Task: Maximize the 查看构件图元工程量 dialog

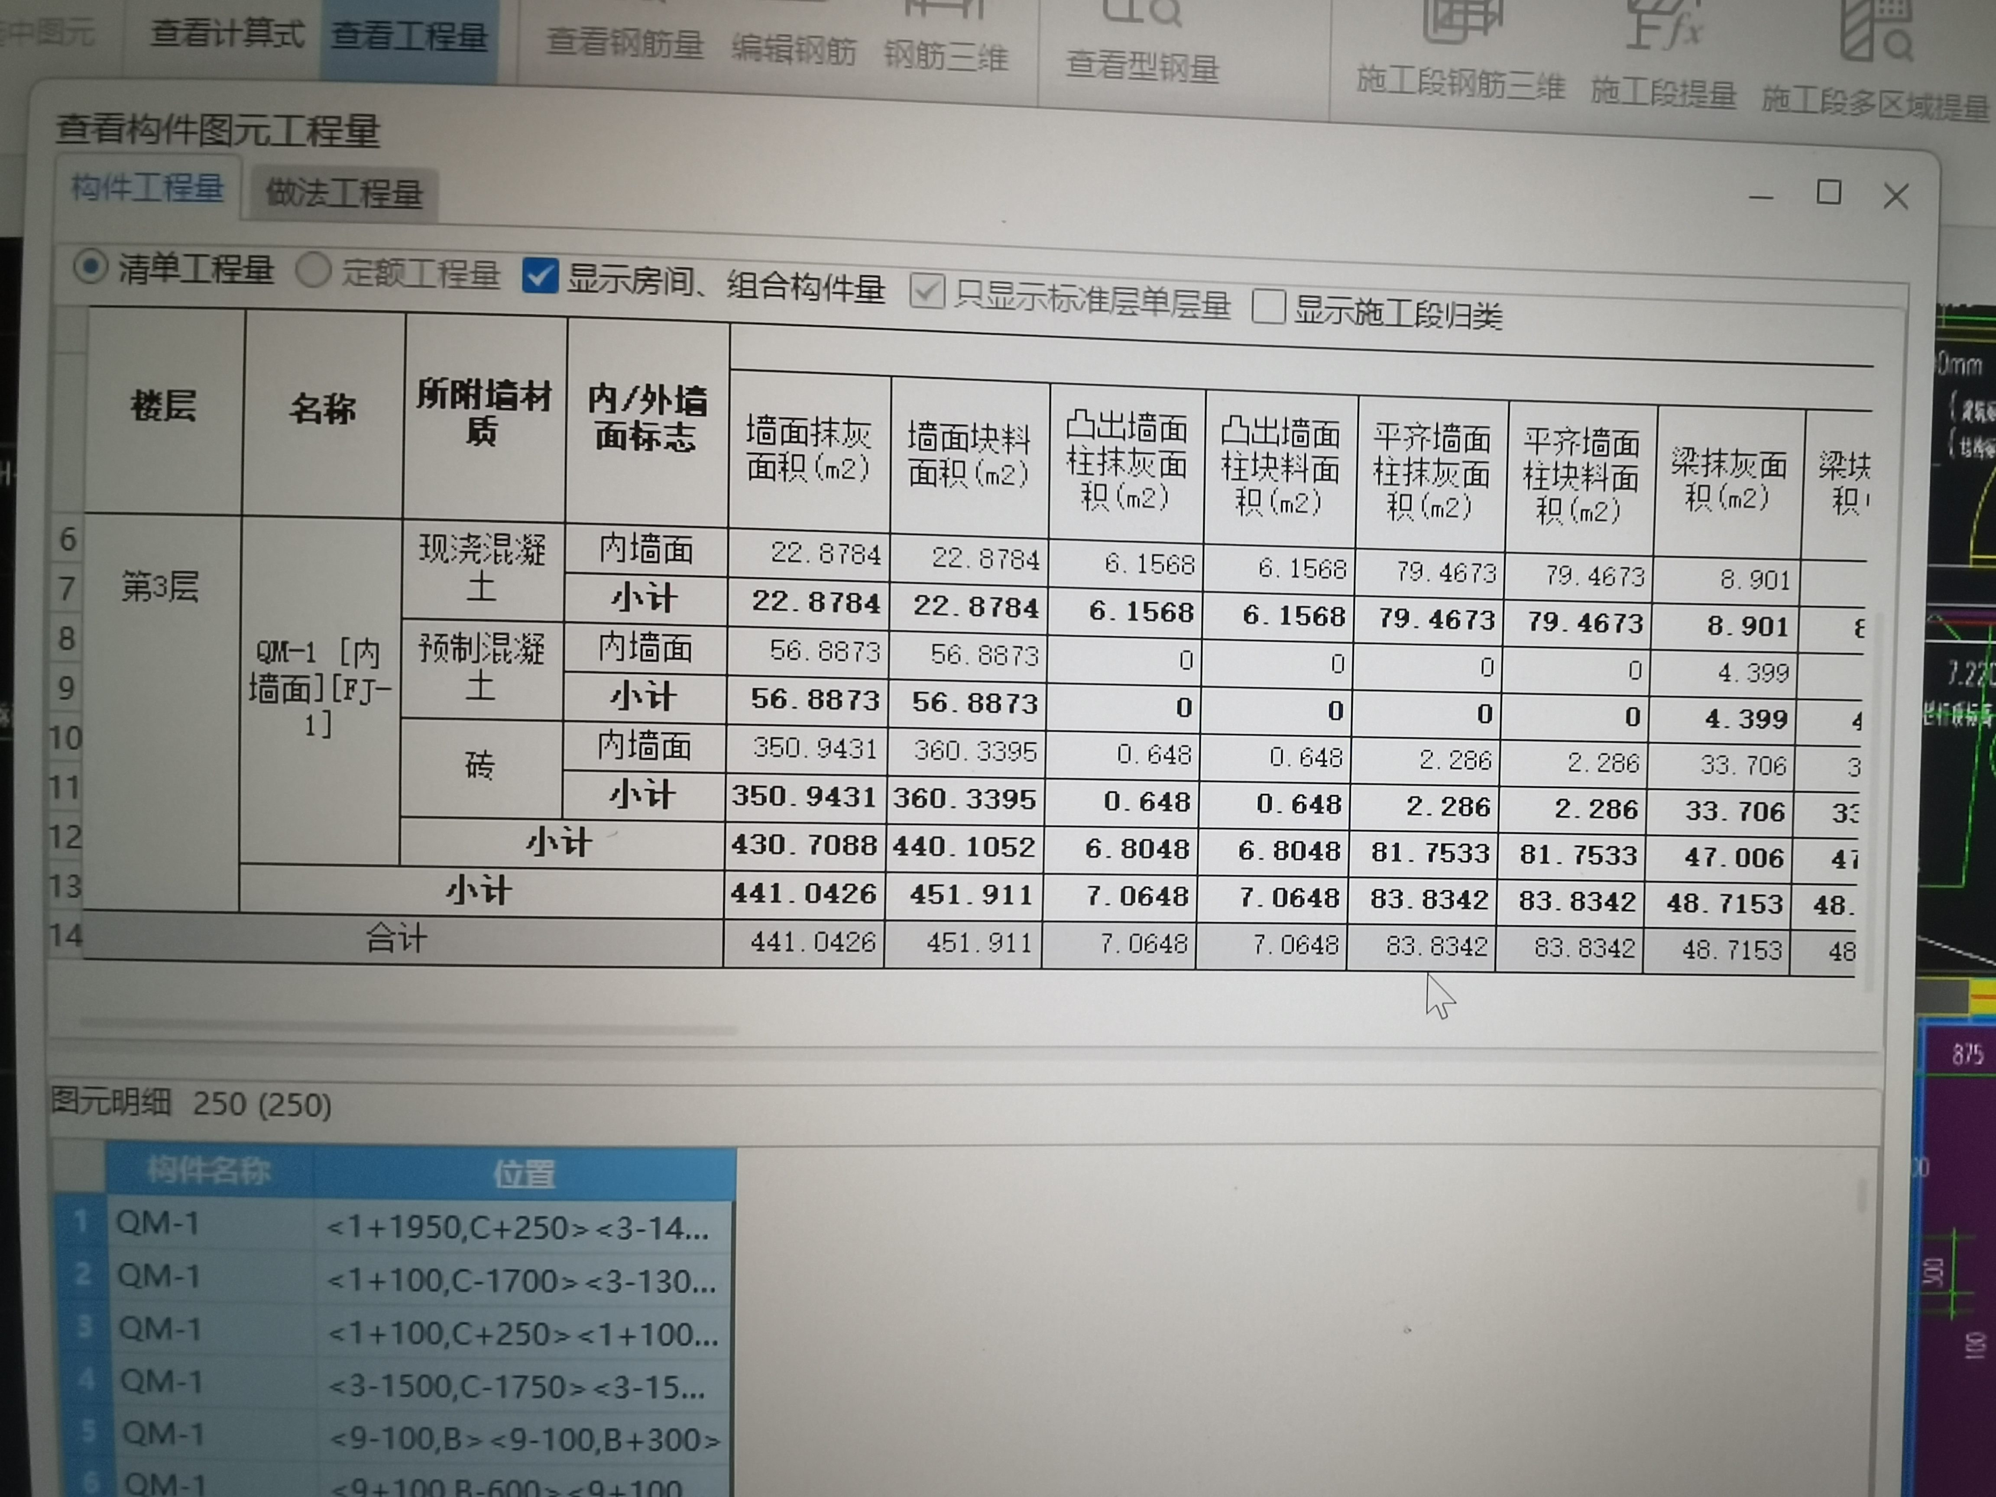Action: (1828, 192)
